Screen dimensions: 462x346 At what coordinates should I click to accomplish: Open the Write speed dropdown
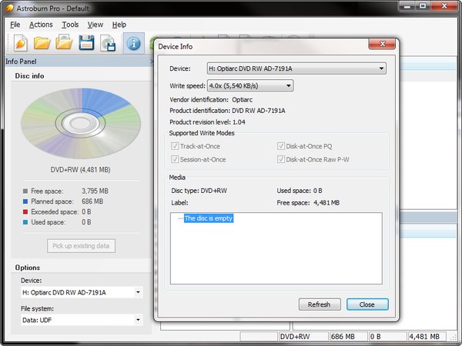(x=250, y=85)
